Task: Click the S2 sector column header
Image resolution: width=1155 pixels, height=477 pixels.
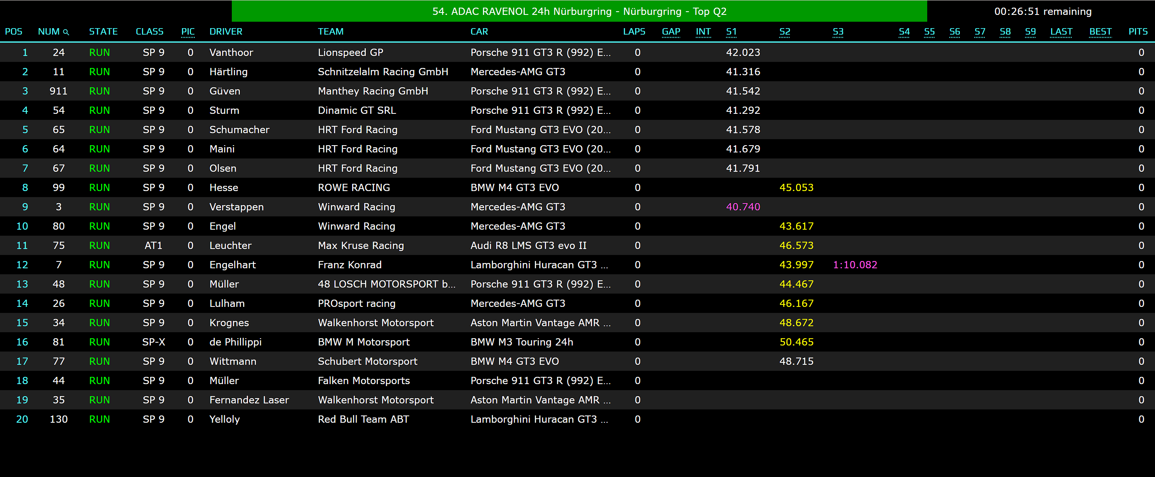Action: pos(785,32)
